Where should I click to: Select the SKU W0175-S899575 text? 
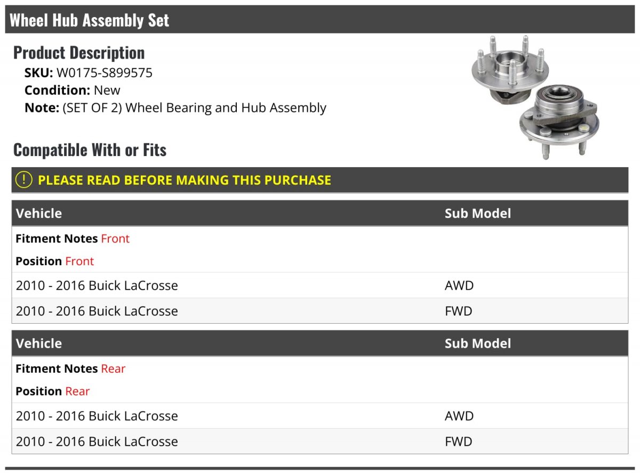[89, 73]
